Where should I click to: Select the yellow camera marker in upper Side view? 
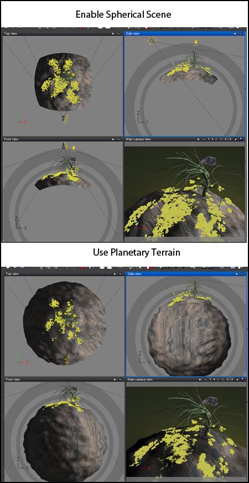tap(195, 42)
